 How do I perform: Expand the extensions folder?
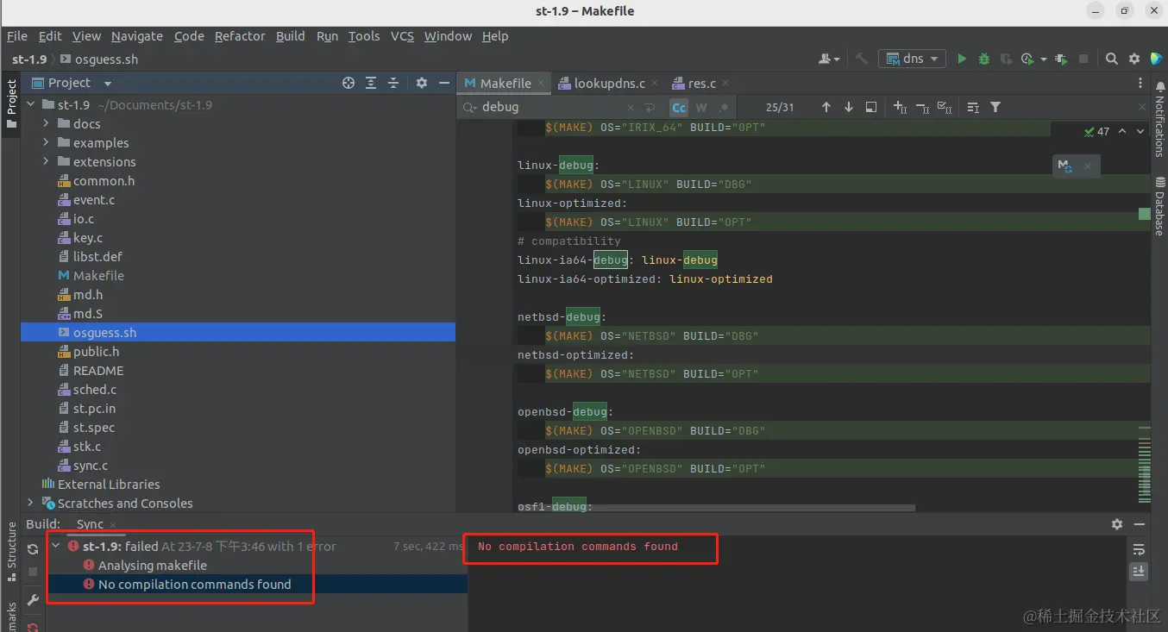click(47, 161)
